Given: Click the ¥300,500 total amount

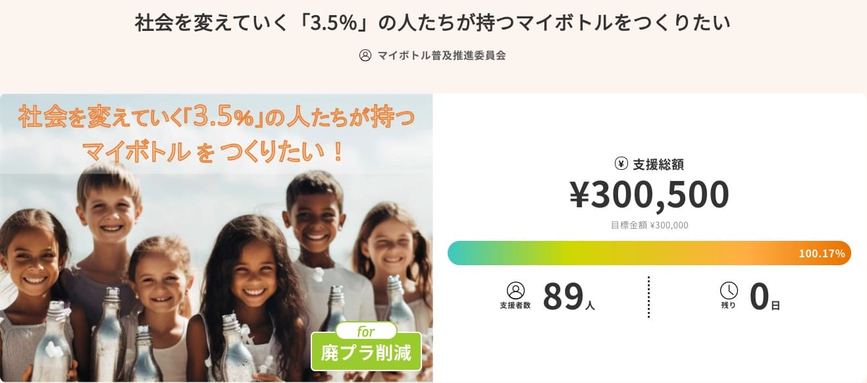Looking at the screenshot, I should [649, 194].
